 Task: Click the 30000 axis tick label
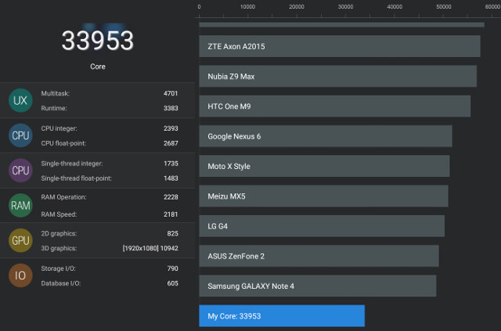point(346,7)
